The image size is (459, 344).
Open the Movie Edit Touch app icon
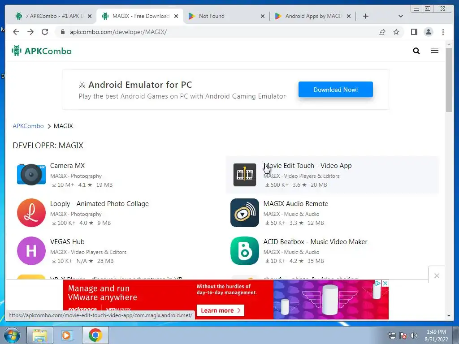coord(245,175)
